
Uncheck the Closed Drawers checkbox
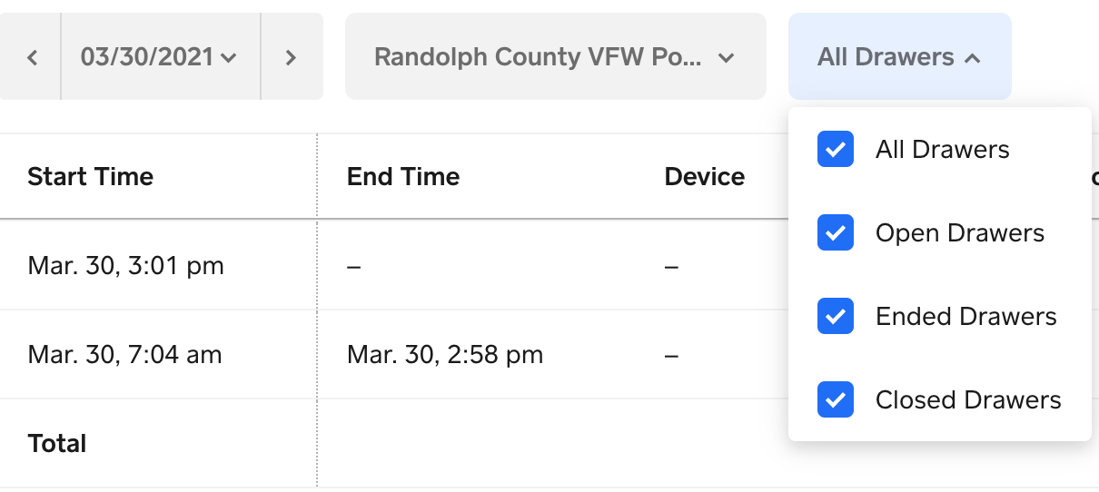tap(836, 399)
